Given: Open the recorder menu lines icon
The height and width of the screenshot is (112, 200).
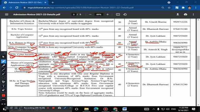Looking at the screenshot, I should coord(7,108).
